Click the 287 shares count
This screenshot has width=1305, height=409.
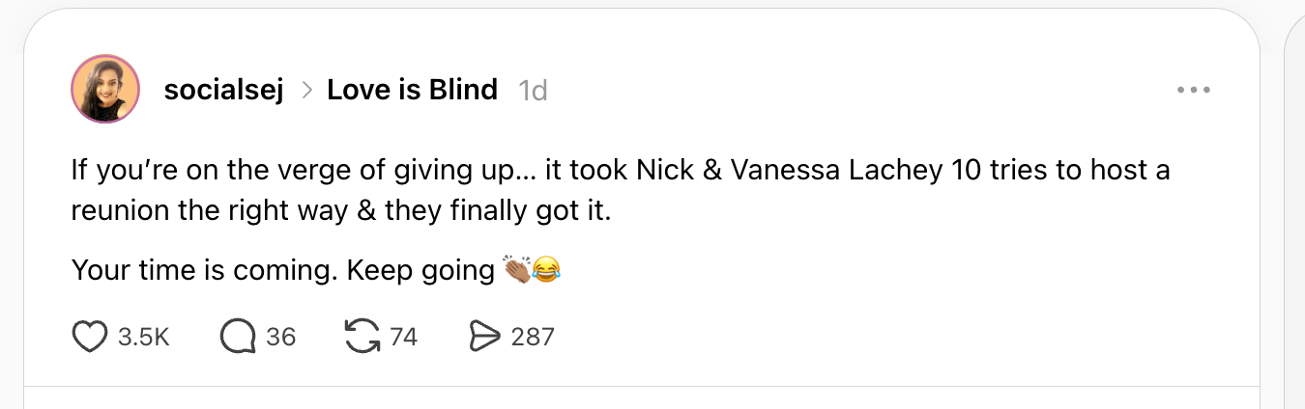(x=532, y=337)
